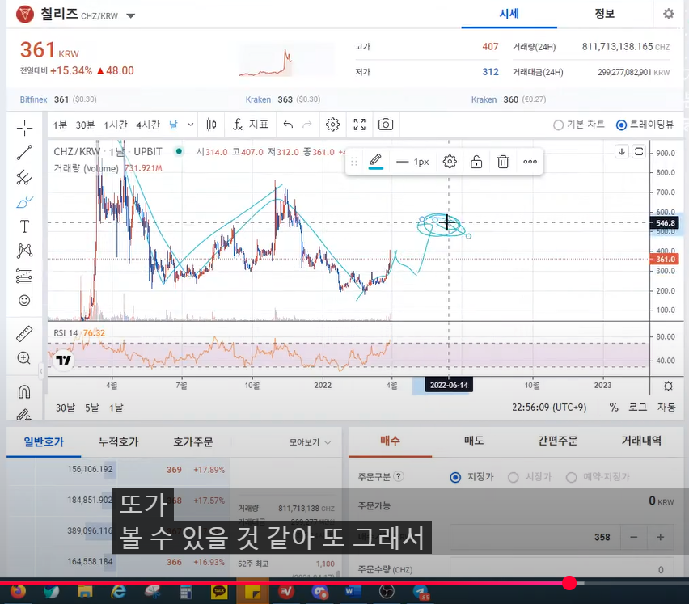Open price axis settings gear
Viewport: 689px width, 604px height.
tap(668, 386)
